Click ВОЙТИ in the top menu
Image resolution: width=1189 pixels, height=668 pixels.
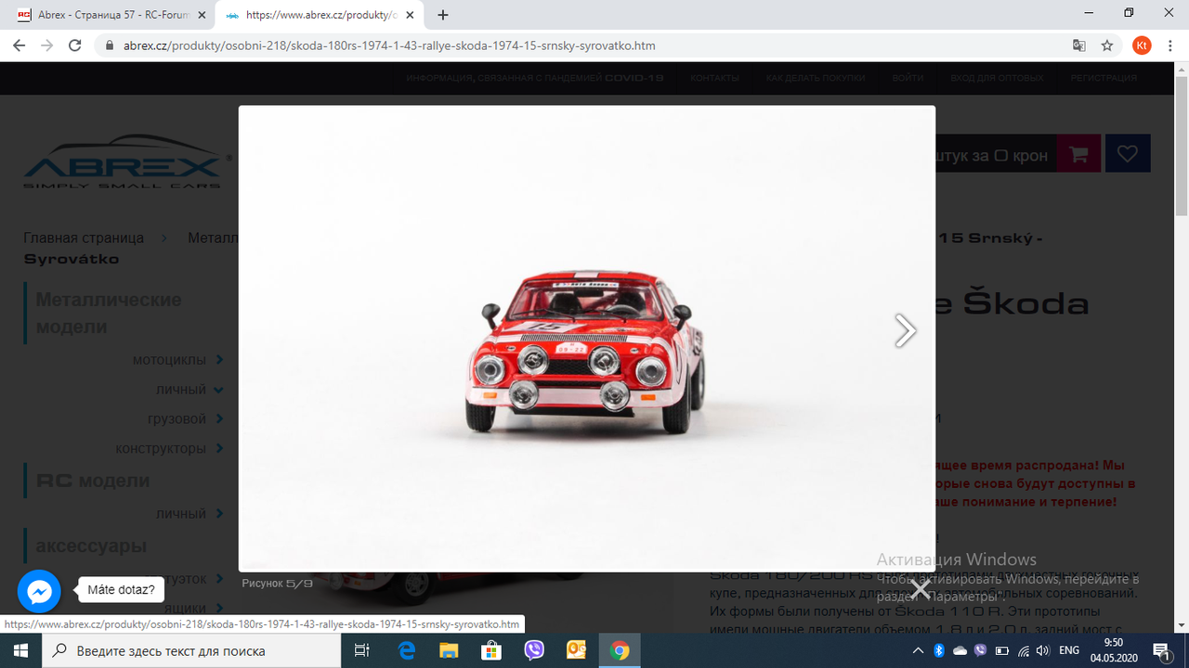[908, 78]
